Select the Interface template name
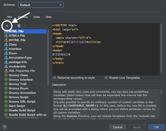 15,49
